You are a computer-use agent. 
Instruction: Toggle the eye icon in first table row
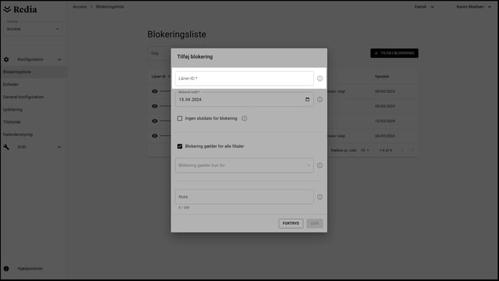[x=154, y=91]
